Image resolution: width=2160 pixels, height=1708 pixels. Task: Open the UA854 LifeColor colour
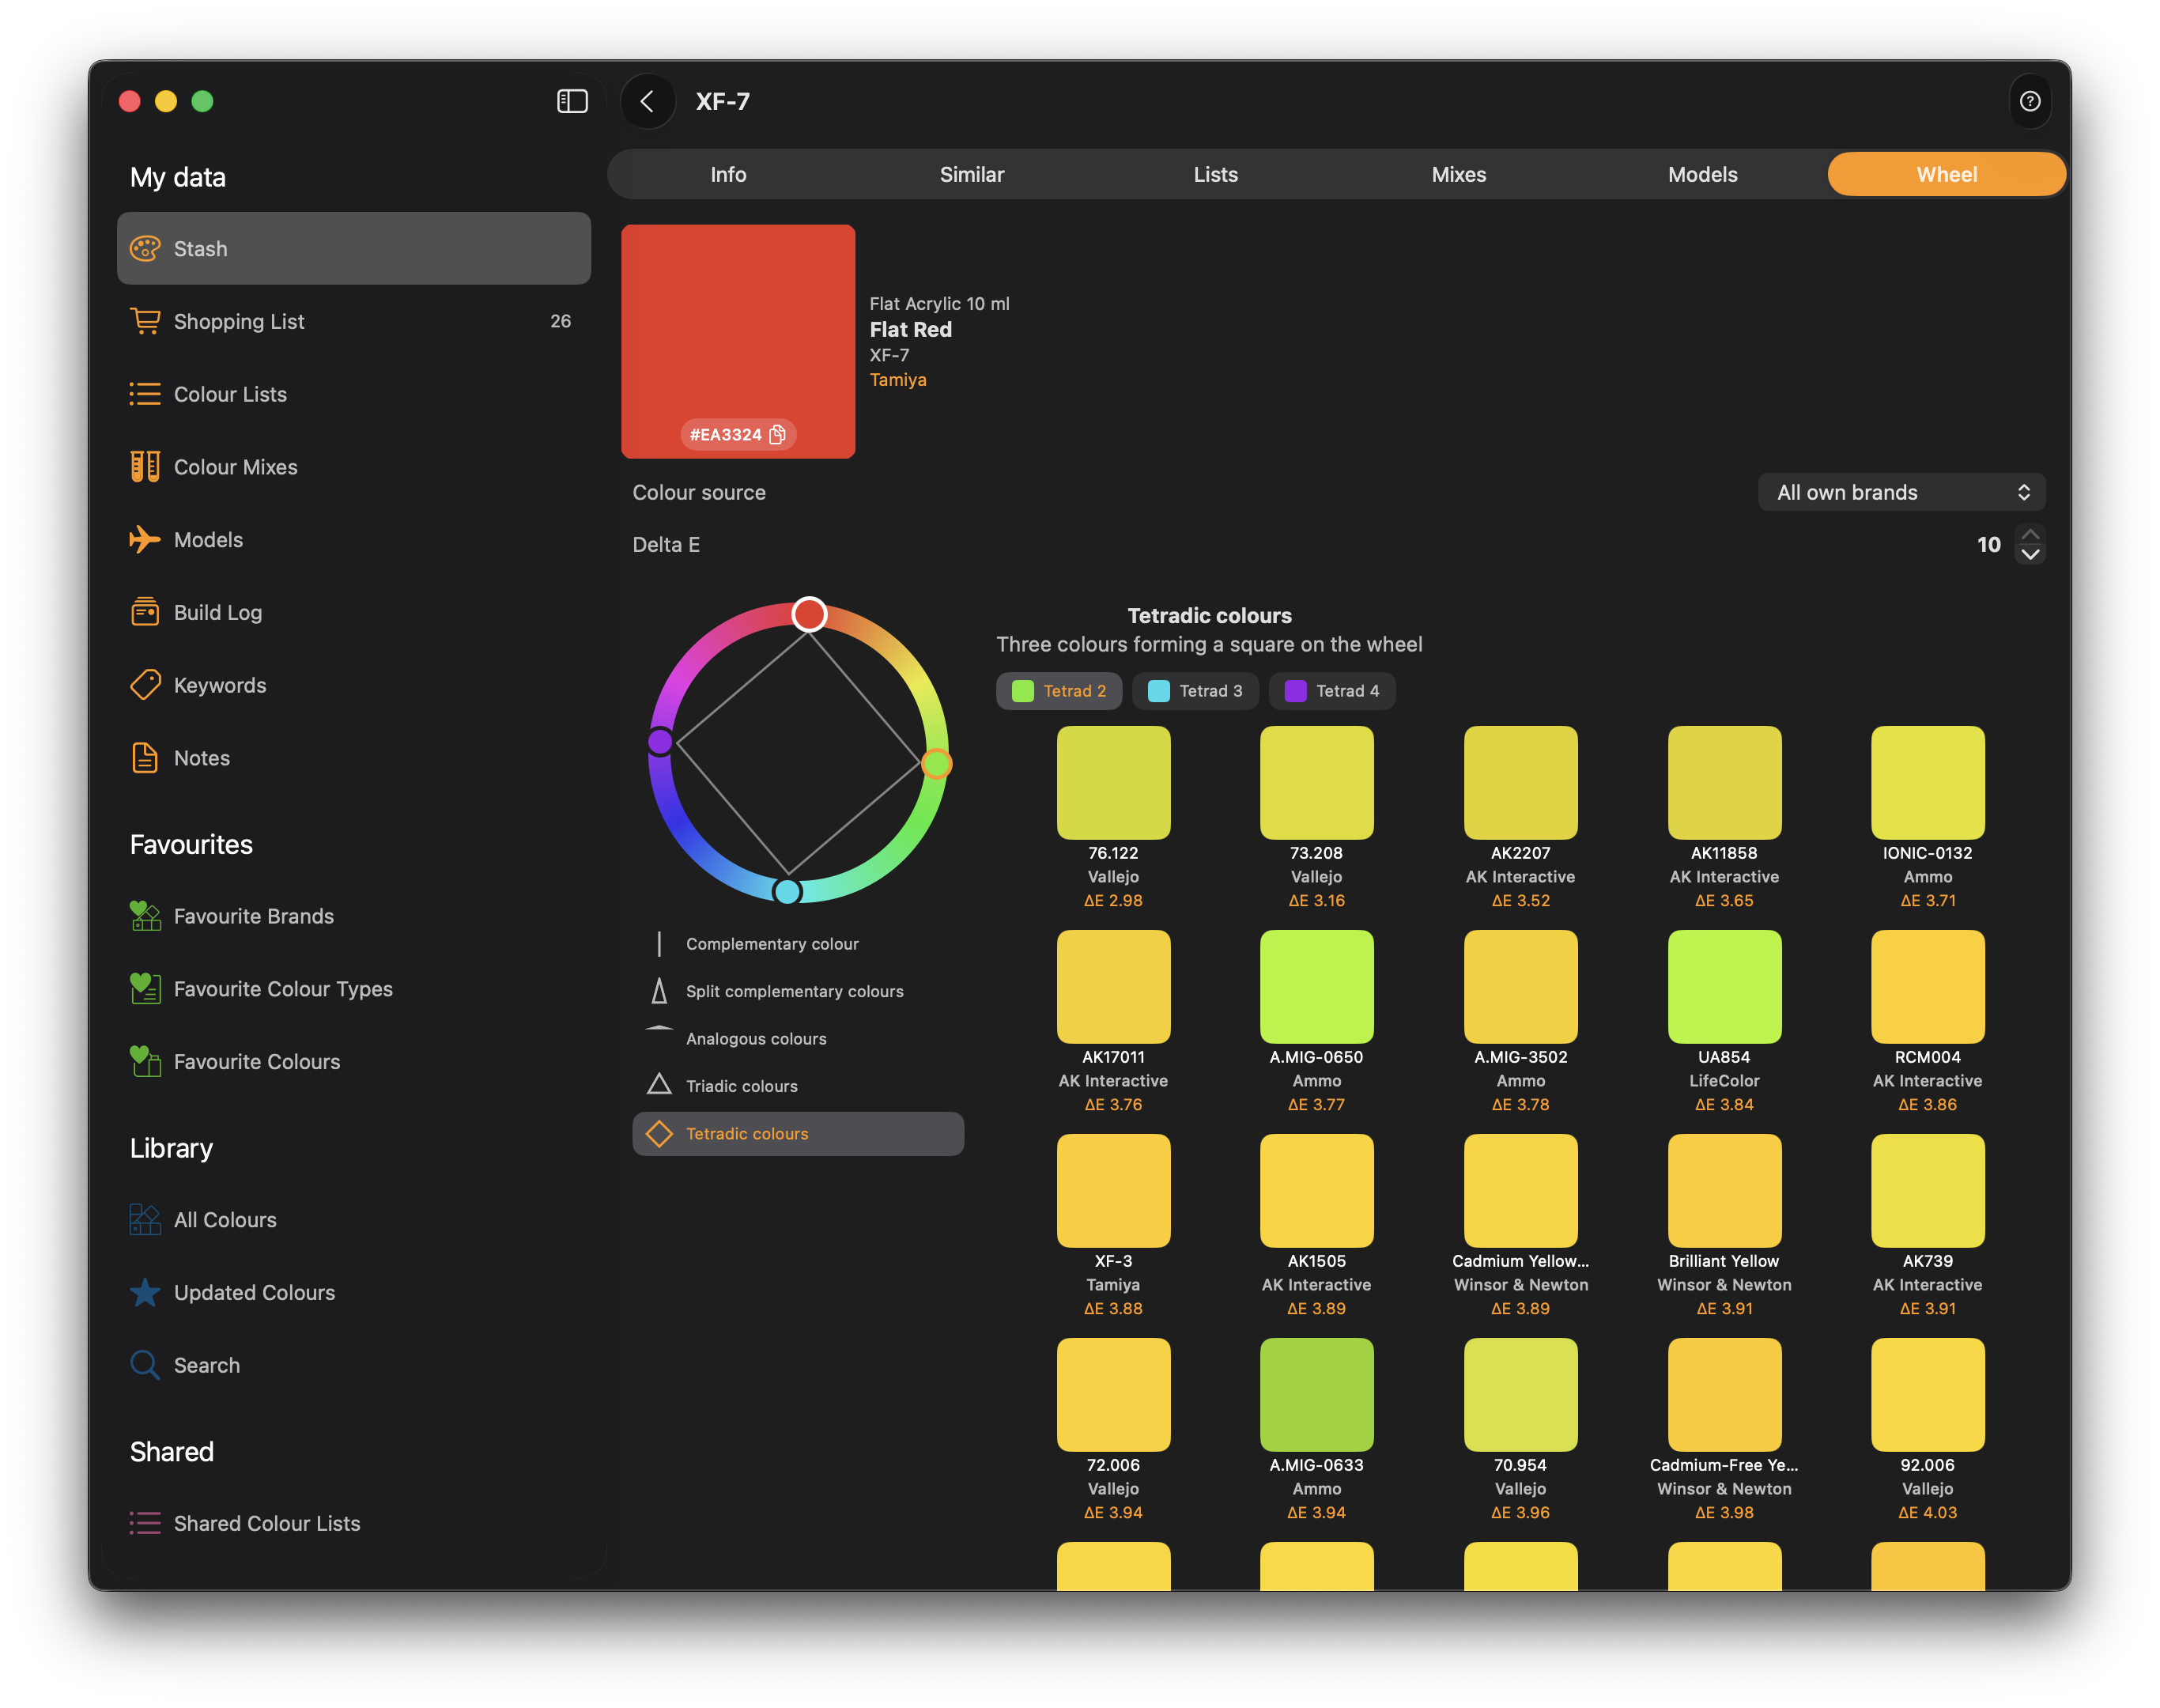click(x=1724, y=987)
